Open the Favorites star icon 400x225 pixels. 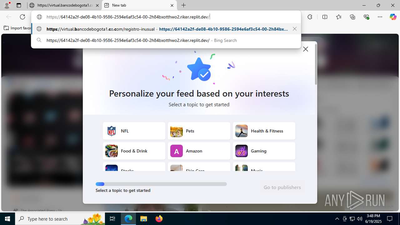click(x=339, y=17)
